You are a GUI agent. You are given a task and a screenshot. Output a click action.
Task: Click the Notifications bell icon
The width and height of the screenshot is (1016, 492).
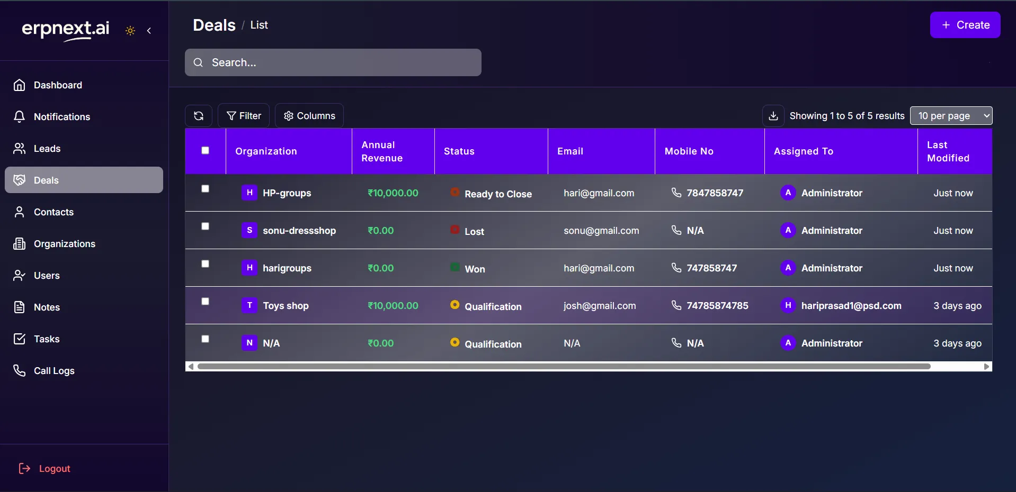tap(20, 116)
